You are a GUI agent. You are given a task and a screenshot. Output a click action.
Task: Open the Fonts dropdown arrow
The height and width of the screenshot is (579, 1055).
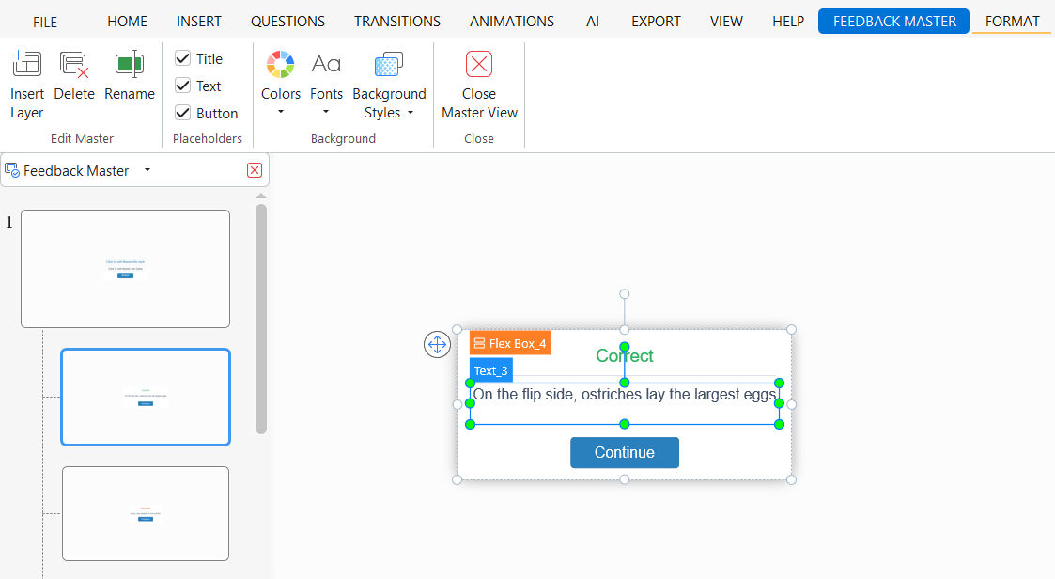(326, 113)
